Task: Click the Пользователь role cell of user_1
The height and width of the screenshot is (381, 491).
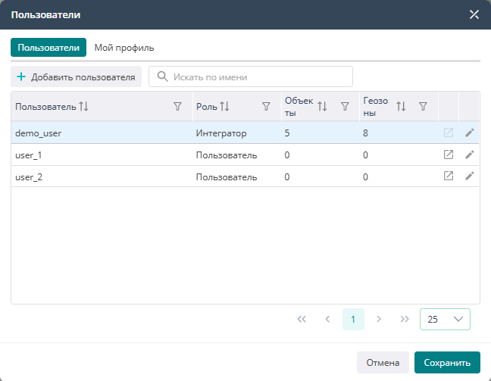Action: tap(227, 155)
